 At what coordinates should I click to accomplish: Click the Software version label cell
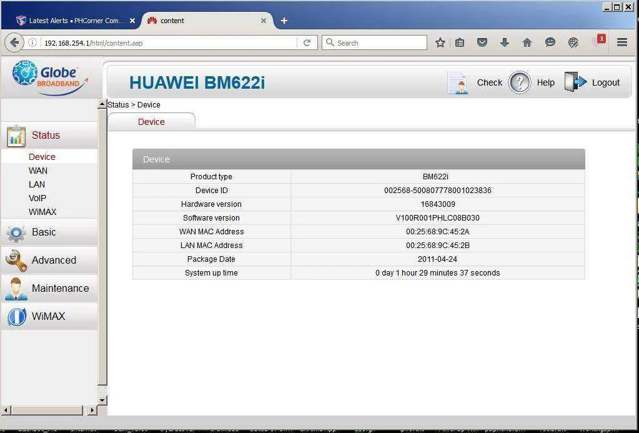tap(212, 217)
